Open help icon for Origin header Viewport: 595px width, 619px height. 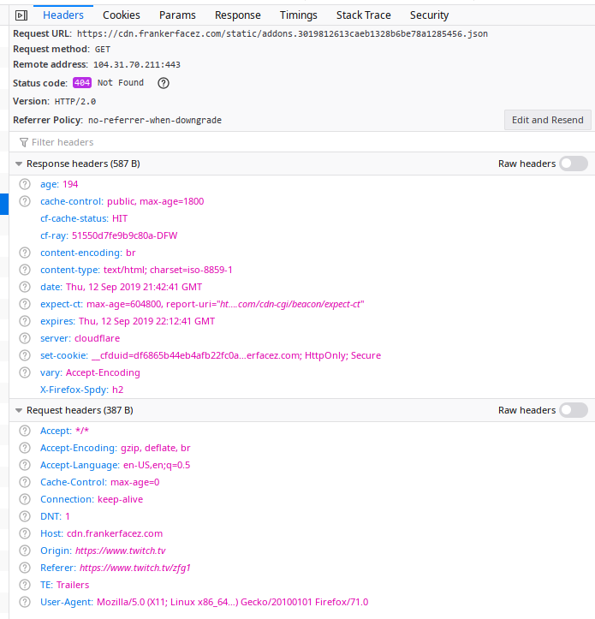tap(25, 551)
